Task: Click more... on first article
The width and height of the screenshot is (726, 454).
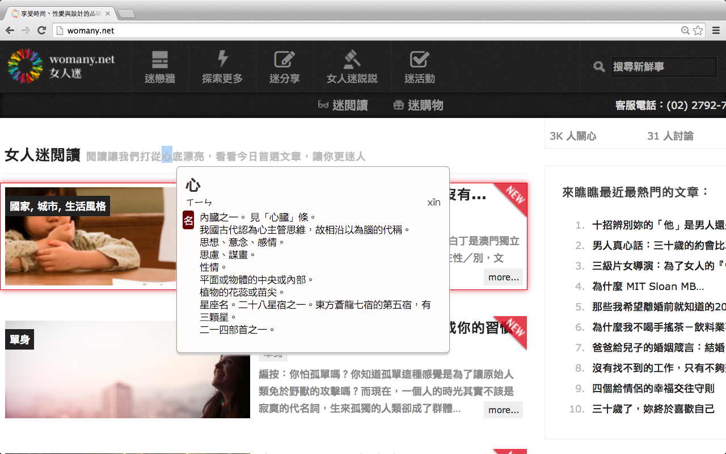Action: click(503, 277)
